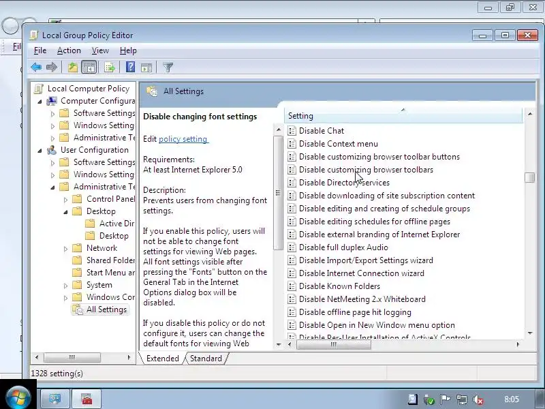Collapse the User Configuration node
This screenshot has height=409, width=545.
tap(40, 151)
